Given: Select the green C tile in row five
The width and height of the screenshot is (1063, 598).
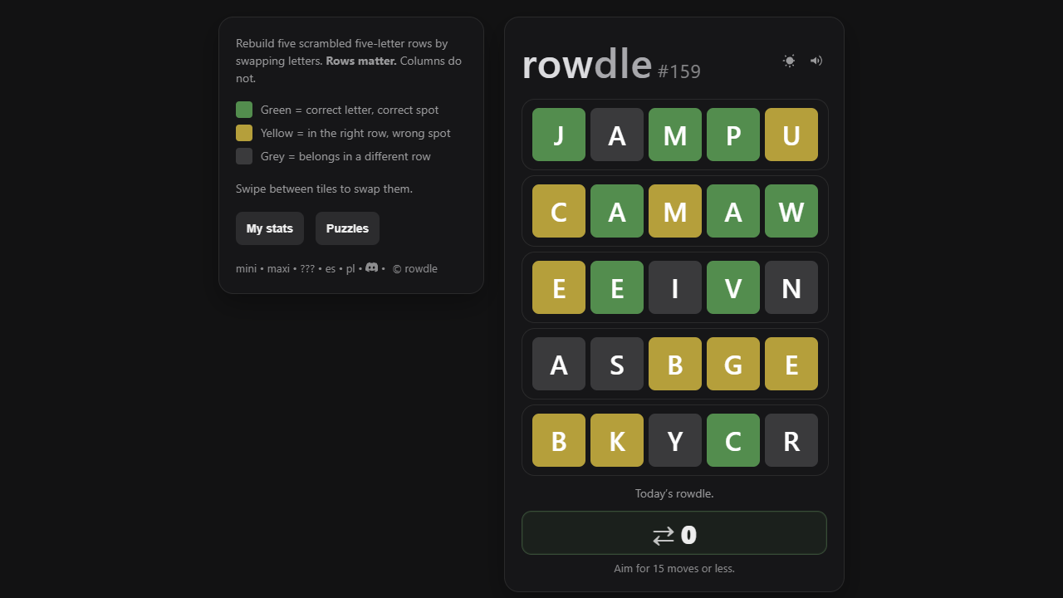Looking at the screenshot, I should pyautogui.click(x=733, y=440).
